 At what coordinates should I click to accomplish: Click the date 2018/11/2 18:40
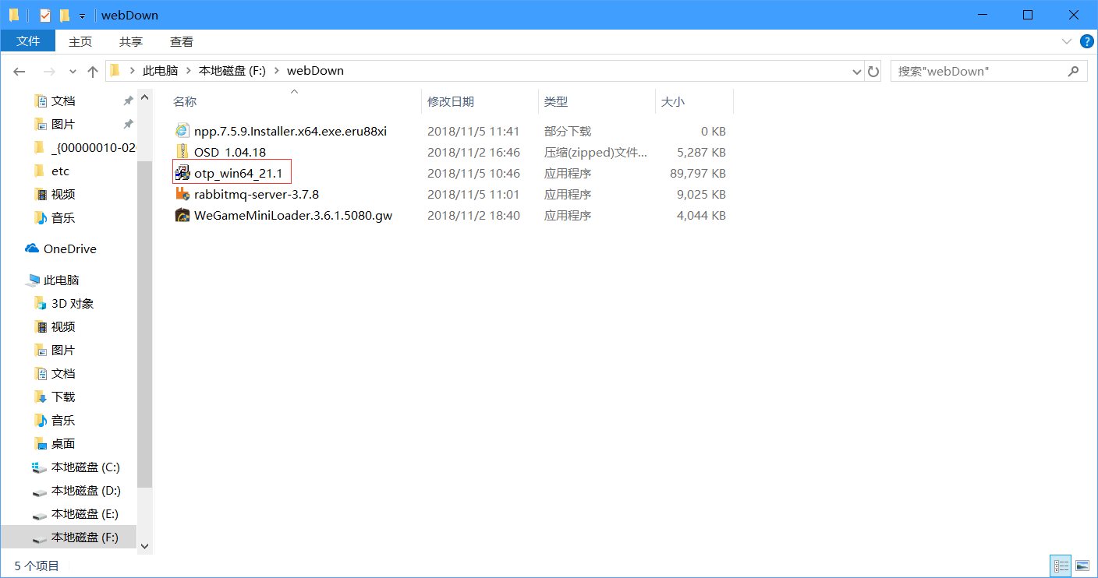click(473, 215)
